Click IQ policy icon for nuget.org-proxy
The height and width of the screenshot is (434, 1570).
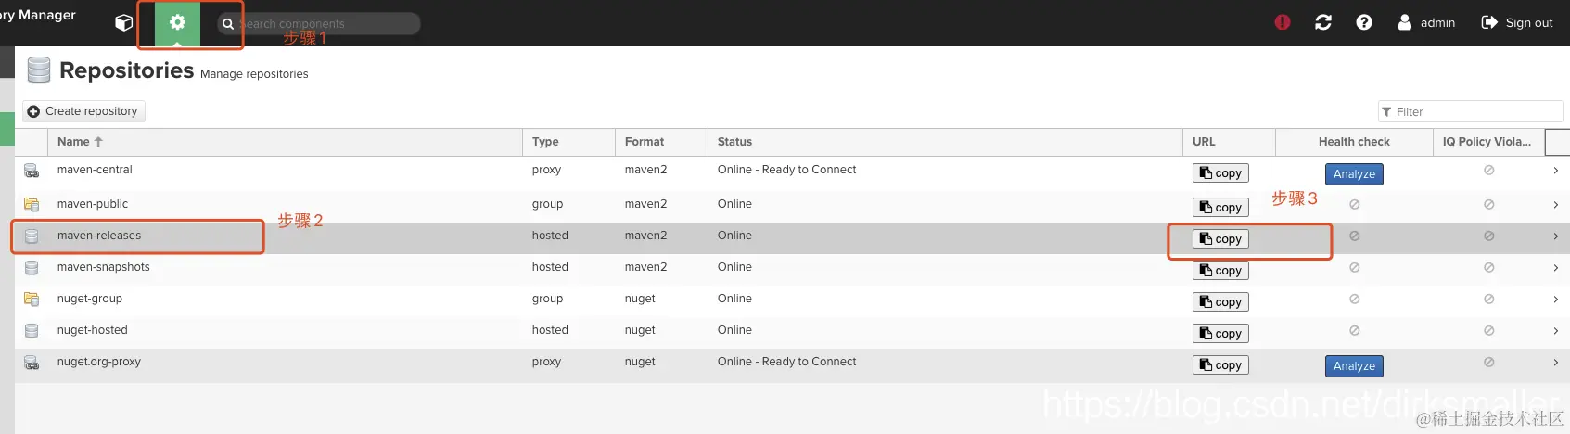click(1489, 362)
